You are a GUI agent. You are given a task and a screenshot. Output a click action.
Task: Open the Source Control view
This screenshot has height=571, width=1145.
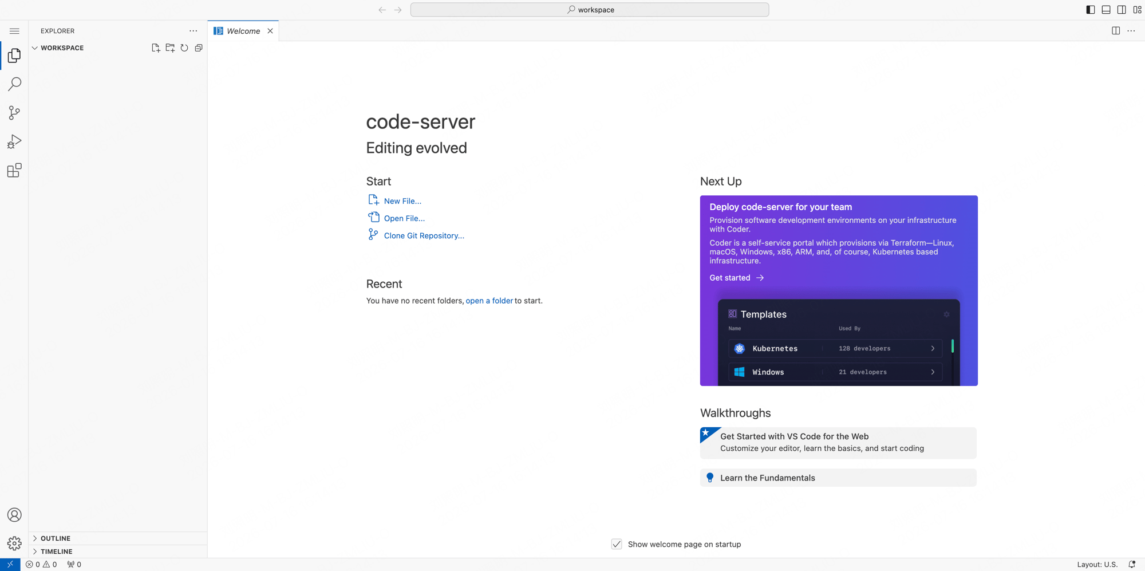(14, 113)
